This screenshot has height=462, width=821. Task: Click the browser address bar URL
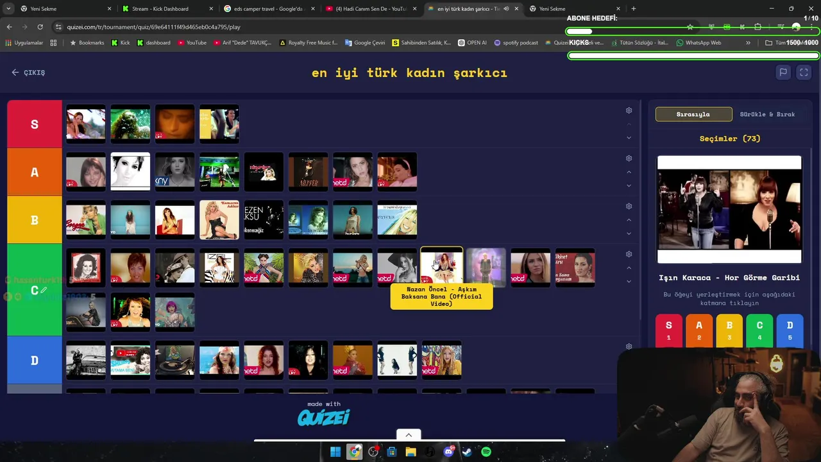(153, 27)
